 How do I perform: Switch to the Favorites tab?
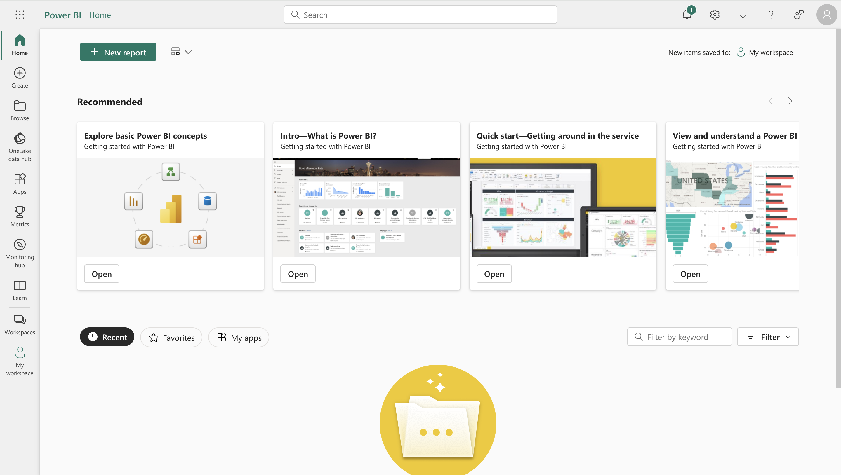[x=171, y=337]
